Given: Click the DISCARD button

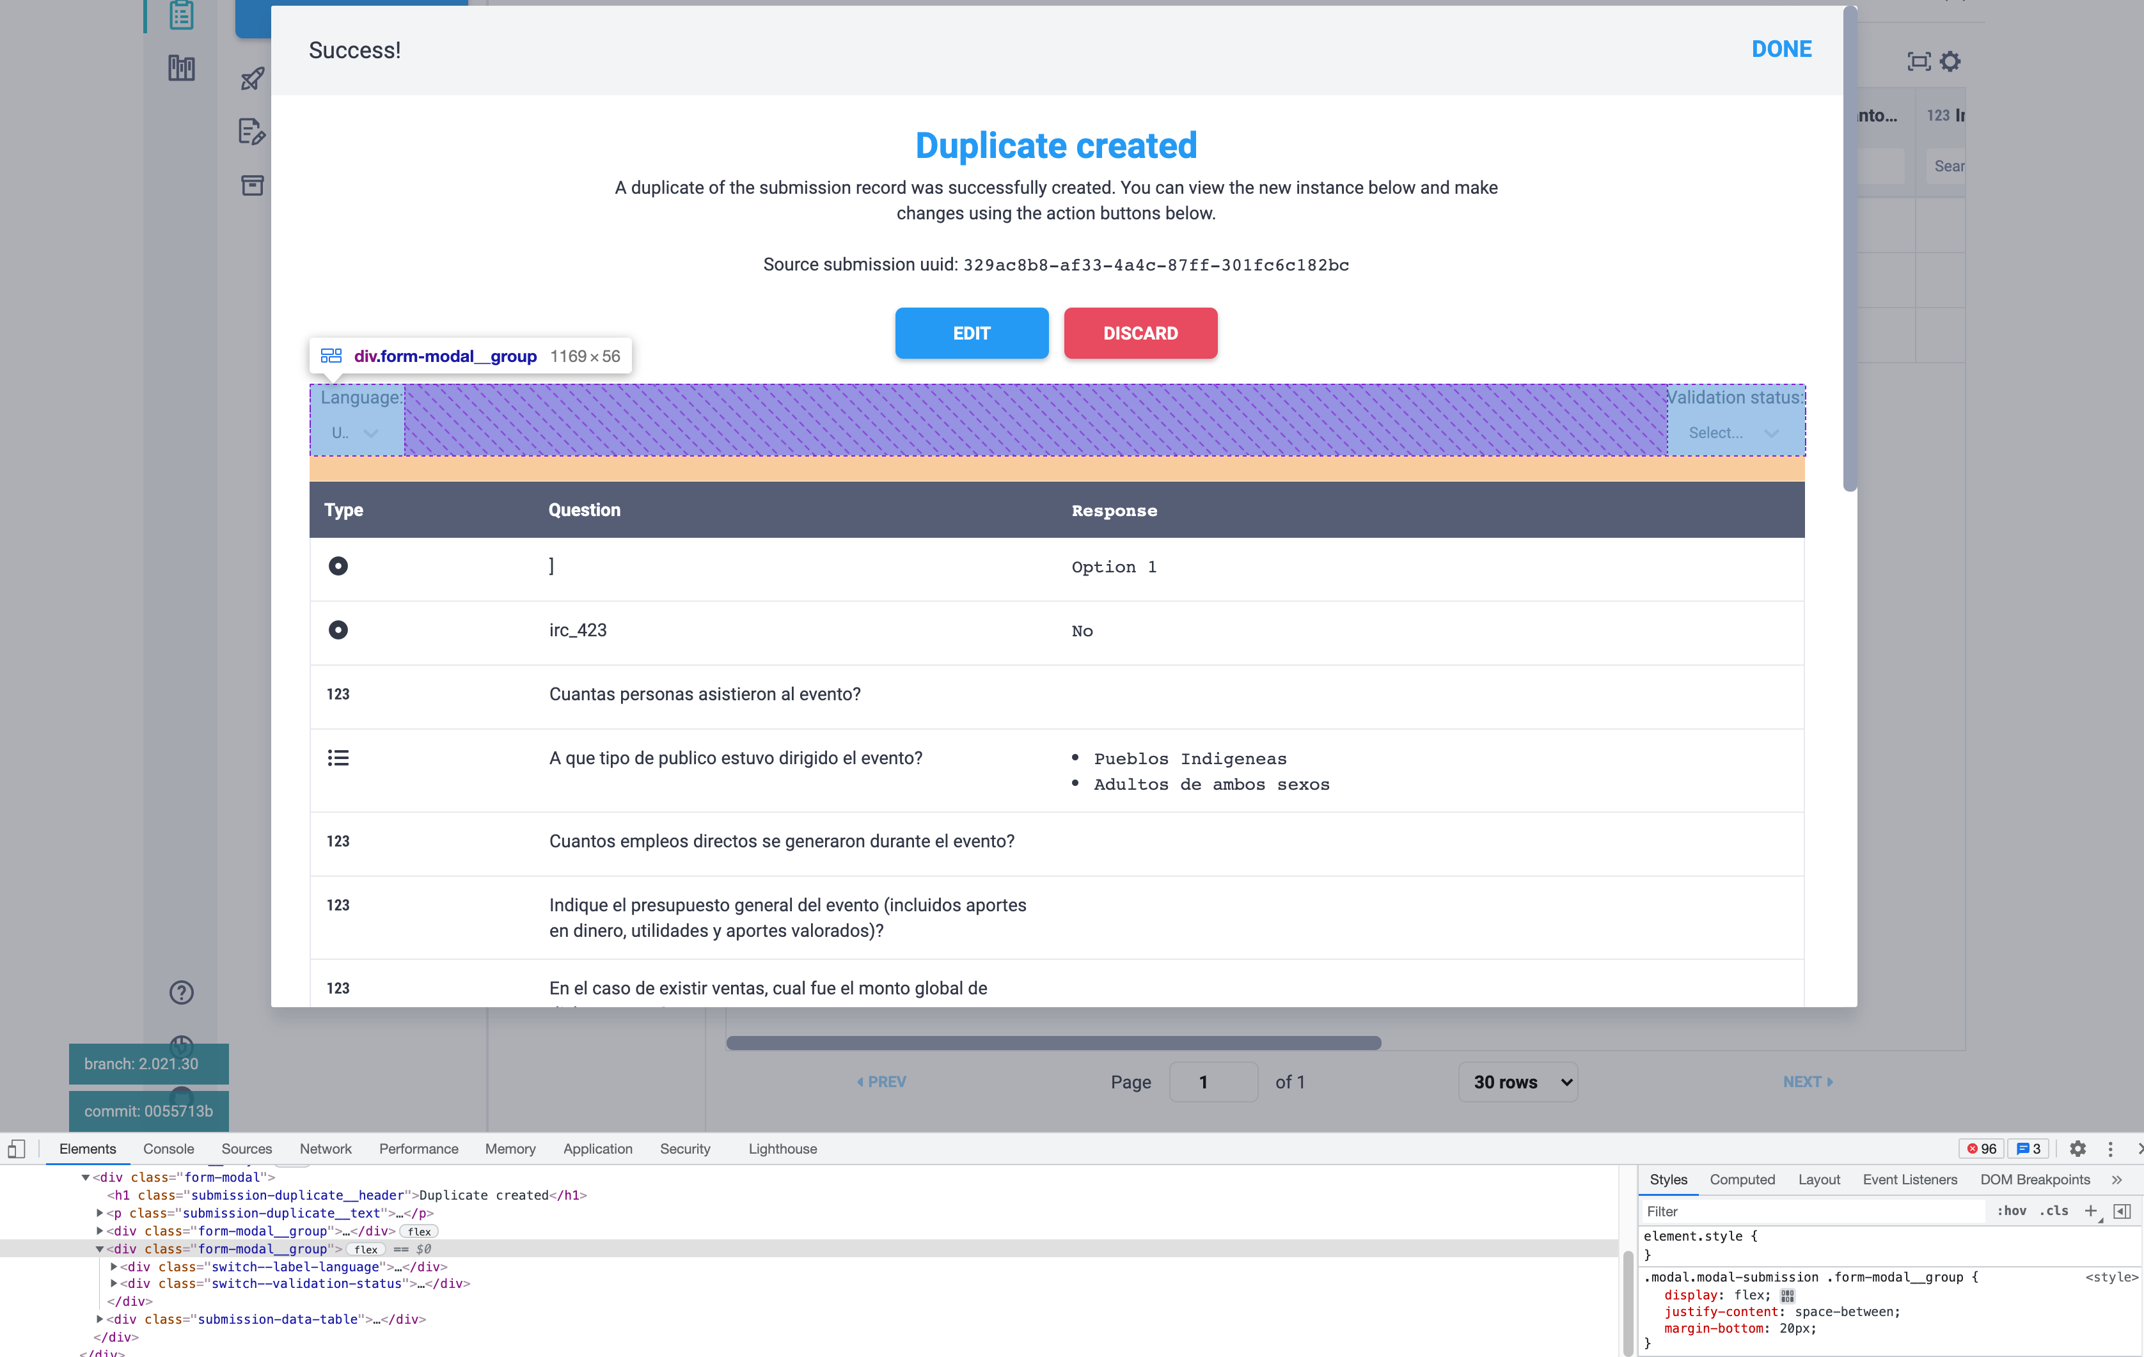Looking at the screenshot, I should tap(1140, 333).
